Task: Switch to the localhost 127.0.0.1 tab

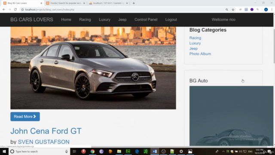Action: point(108,3)
